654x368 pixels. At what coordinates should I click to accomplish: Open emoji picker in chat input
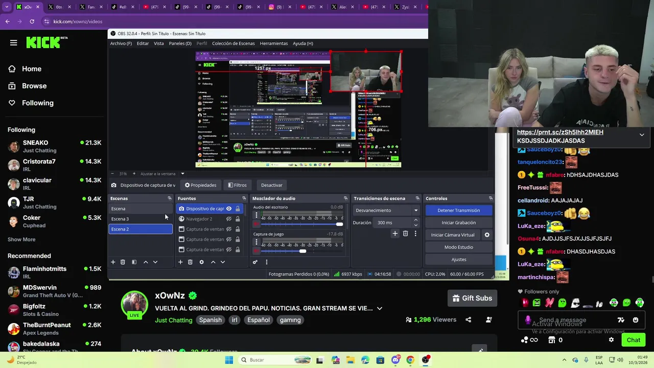tap(636, 320)
